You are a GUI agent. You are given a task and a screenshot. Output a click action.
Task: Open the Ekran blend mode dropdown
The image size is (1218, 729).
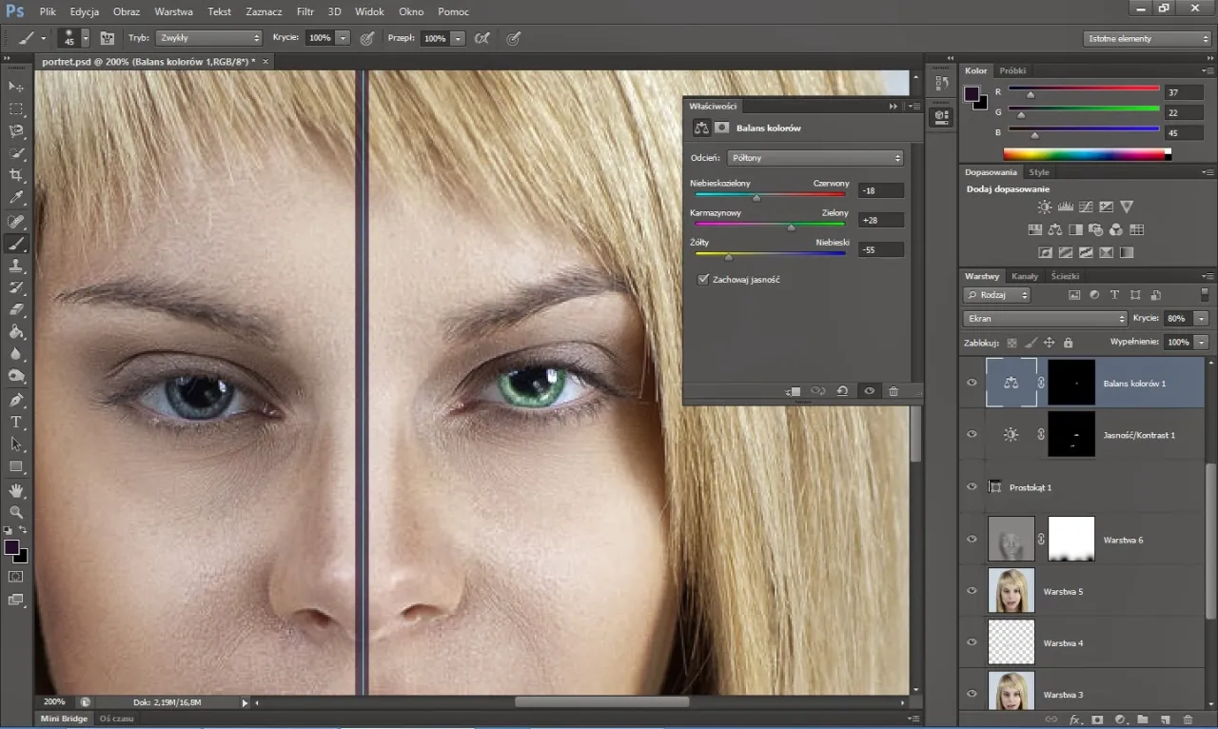[1045, 319]
